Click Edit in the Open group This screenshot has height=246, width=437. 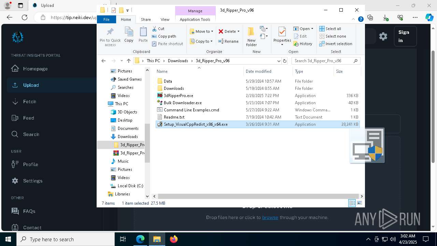coord(300,36)
